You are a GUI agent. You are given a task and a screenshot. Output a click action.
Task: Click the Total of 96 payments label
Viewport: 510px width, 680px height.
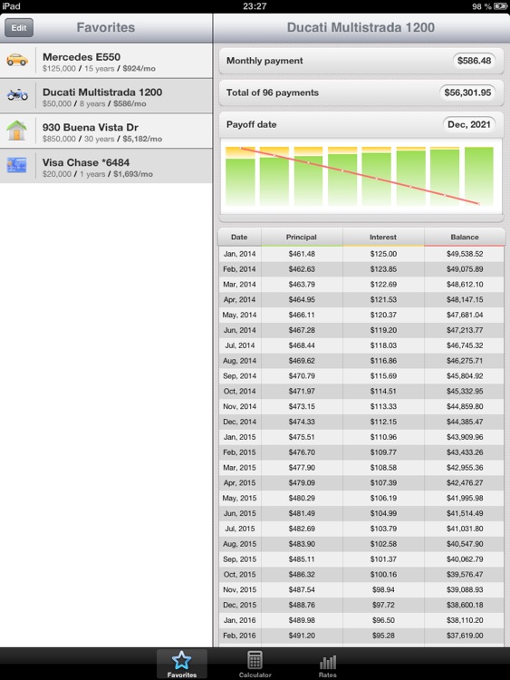(272, 92)
